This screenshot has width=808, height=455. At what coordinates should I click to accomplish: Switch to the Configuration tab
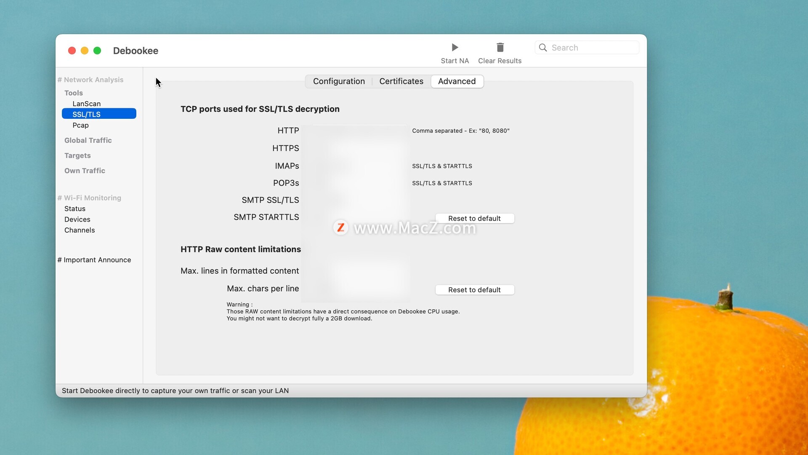coord(339,81)
